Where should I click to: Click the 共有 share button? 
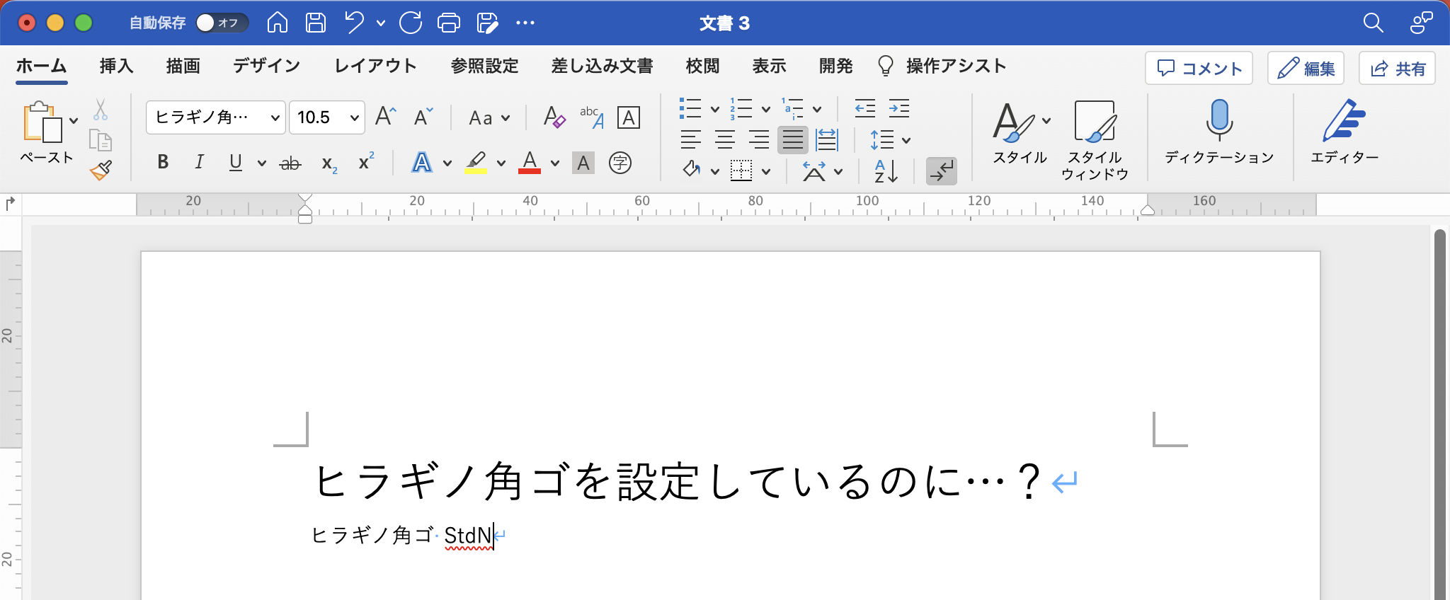click(x=1397, y=69)
